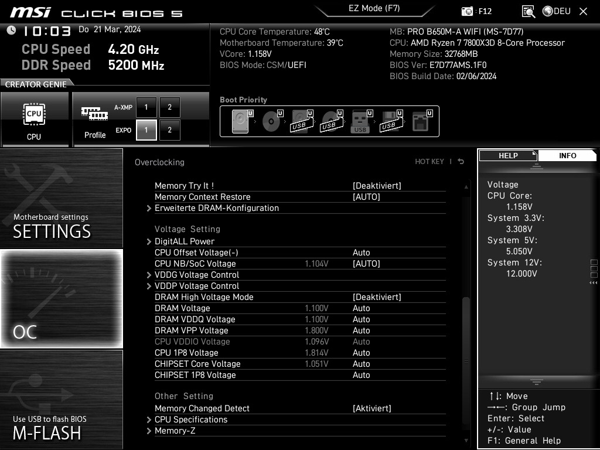This screenshot has height=450, width=600.
Task: Select the USB optical drive boot device icon
Action: 332,121
